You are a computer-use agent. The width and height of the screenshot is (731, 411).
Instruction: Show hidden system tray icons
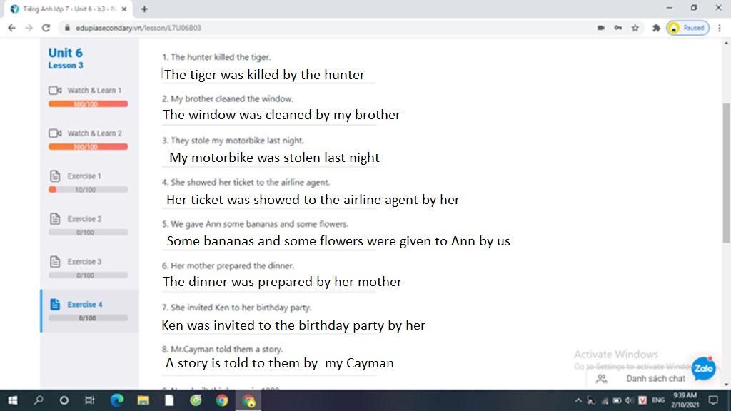coord(578,400)
